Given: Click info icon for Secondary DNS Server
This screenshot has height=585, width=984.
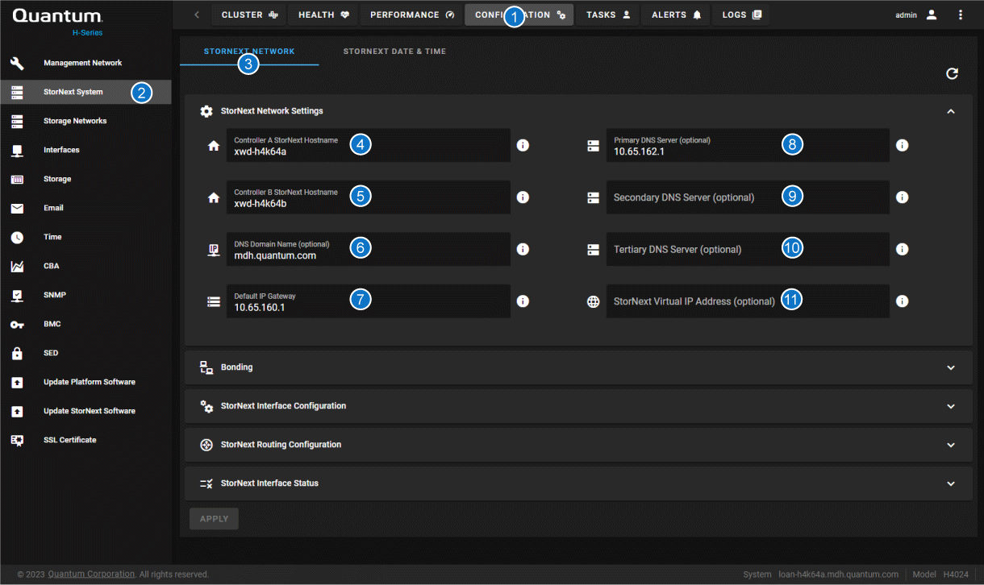Looking at the screenshot, I should pyautogui.click(x=903, y=197).
